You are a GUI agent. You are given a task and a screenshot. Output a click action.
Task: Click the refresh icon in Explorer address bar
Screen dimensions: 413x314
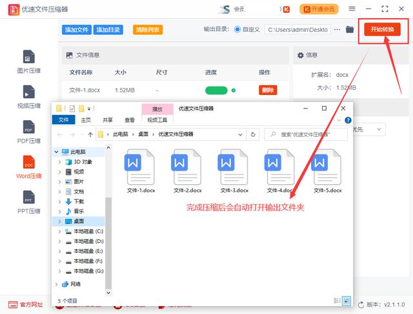[x=253, y=134]
